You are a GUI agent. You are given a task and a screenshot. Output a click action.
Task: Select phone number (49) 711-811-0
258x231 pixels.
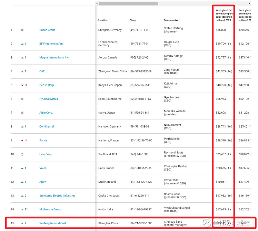tap(139, 30)
